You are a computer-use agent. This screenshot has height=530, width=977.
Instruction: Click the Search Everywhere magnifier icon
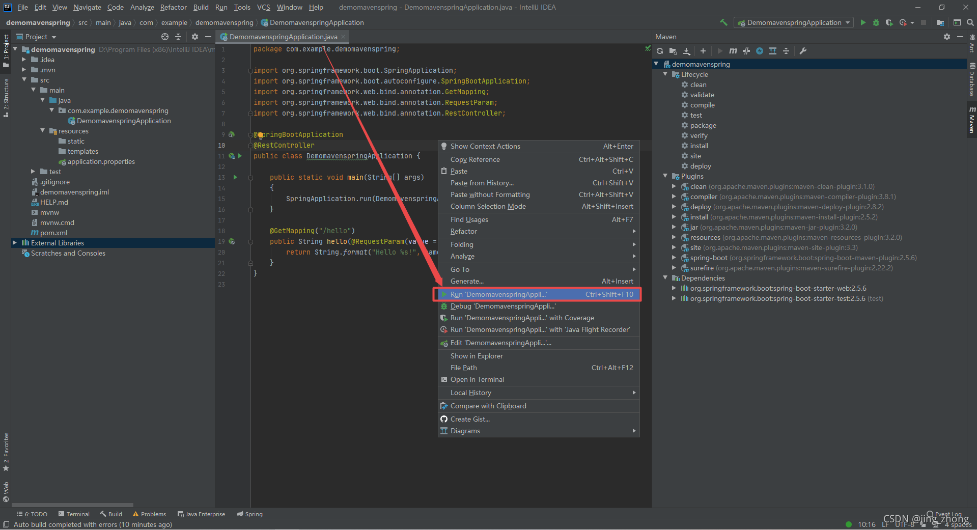pos(970,22)
